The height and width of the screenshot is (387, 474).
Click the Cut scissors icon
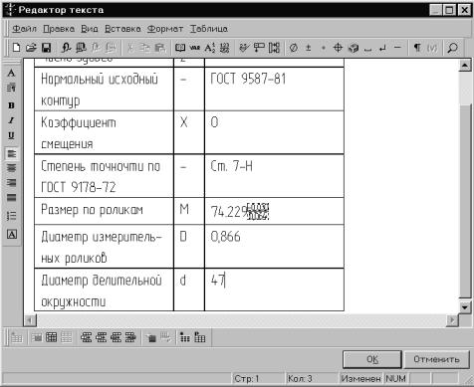point(130,48)
